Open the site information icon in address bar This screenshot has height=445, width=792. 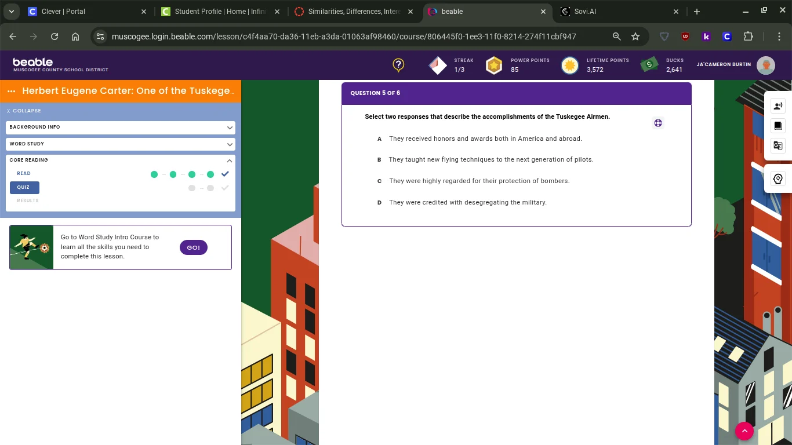pyautogui.click(x=100, y=37)
